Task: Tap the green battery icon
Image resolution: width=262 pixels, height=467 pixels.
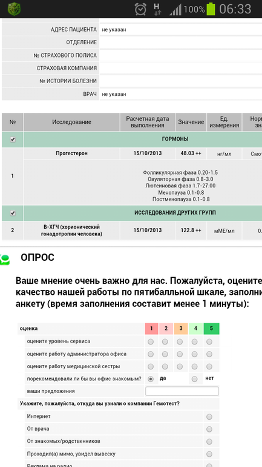Action: point(211,9)
